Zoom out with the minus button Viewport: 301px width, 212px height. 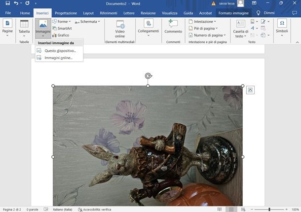click(x=252, y=210)
